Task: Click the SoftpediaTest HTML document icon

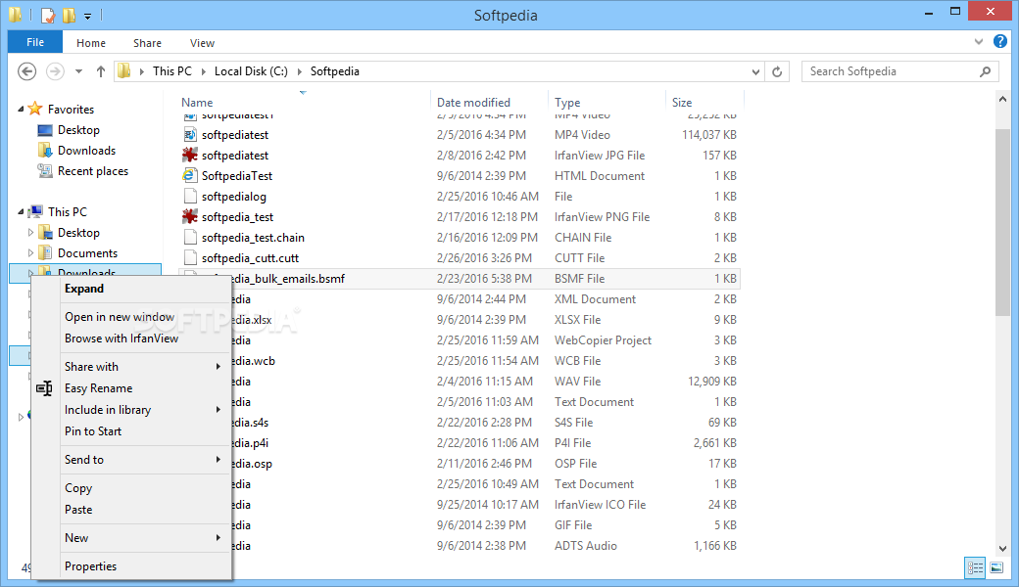Action: point(190,176)
